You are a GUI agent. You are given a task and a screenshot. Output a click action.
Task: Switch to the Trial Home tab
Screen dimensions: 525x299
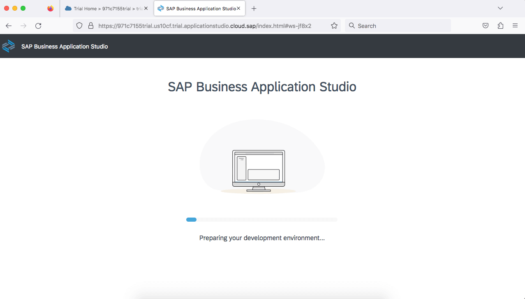pyautogui.click(x=106, y=8)
